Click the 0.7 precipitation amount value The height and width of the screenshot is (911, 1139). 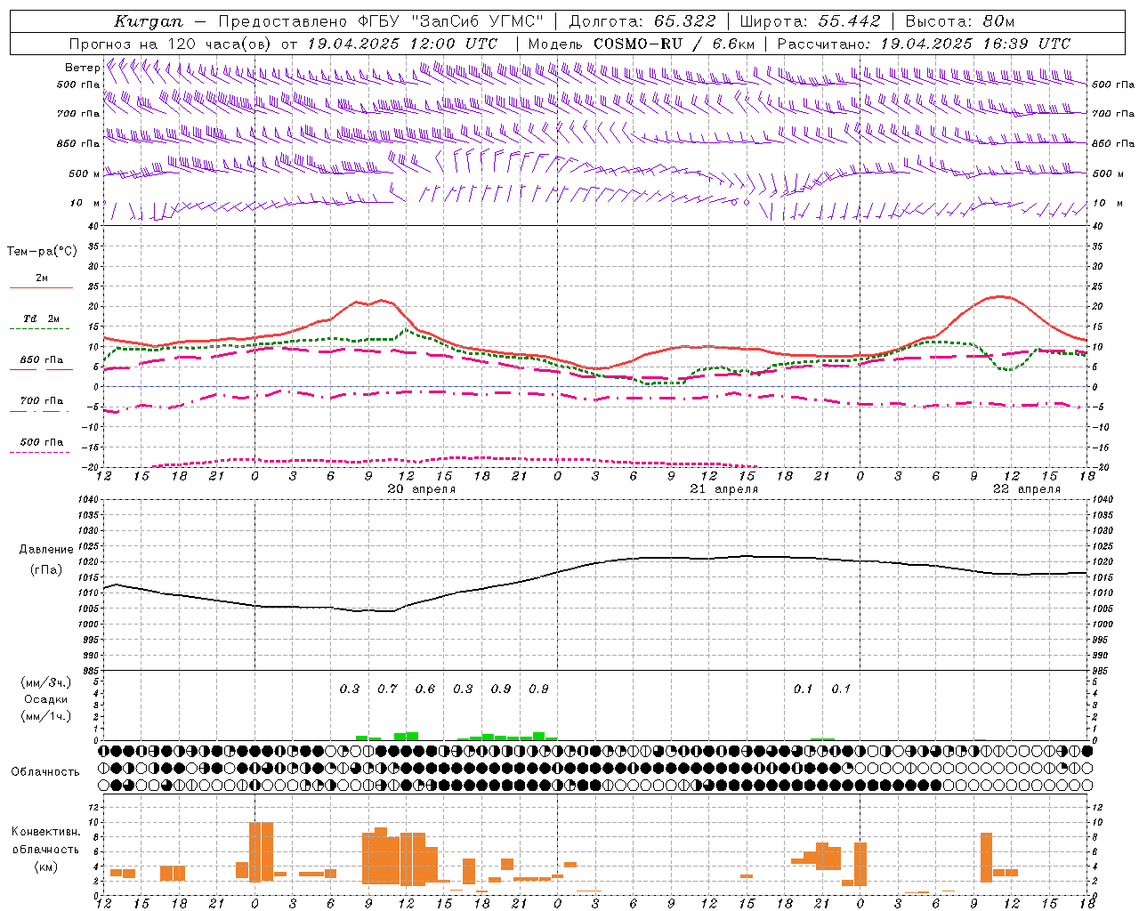[388, 689]
